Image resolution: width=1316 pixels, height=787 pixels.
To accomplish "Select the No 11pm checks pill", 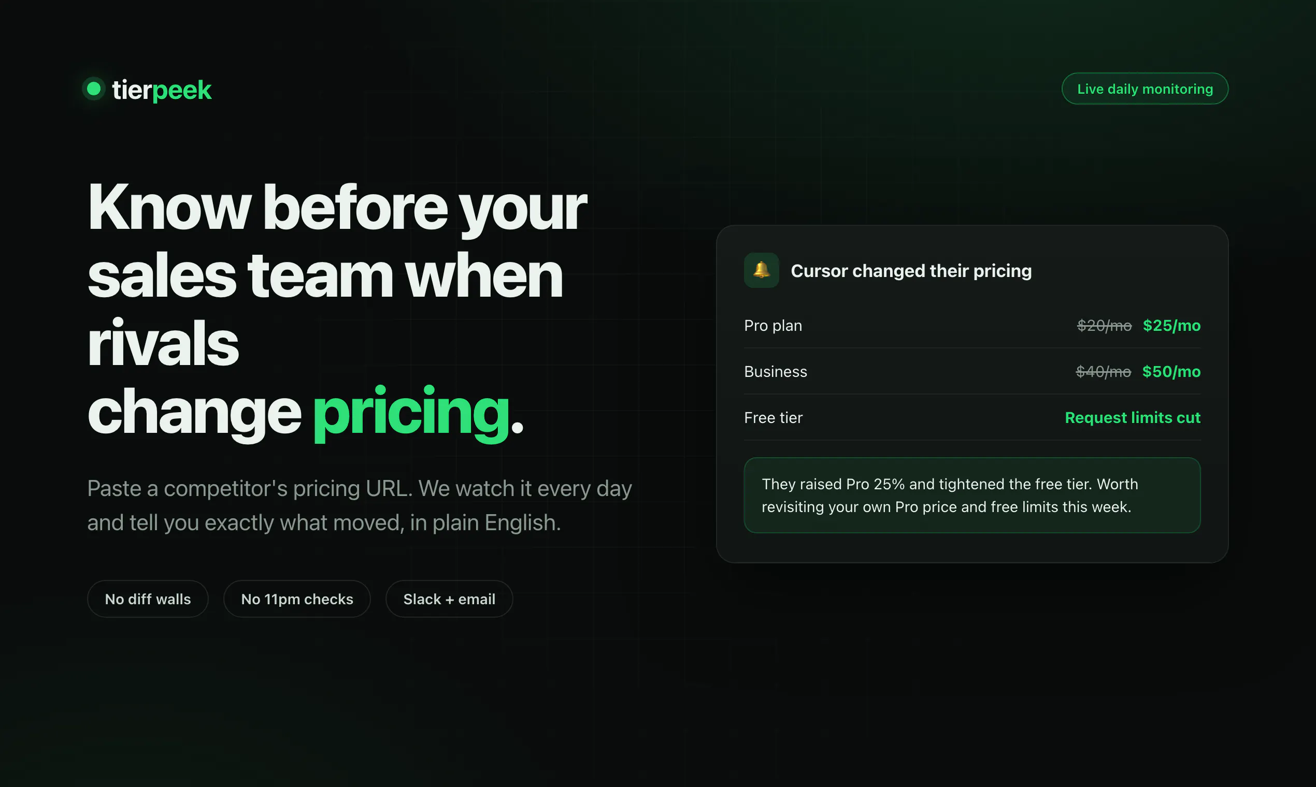I will tap(297, 599).
